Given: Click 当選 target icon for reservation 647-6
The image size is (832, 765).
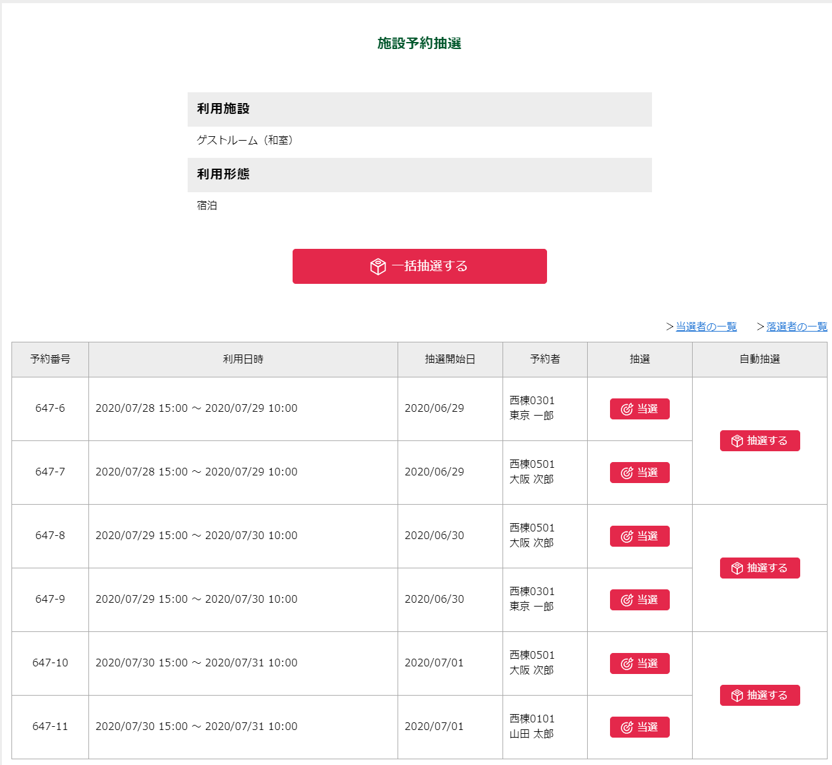Looking at the screenshot, I should pos(627,409).
